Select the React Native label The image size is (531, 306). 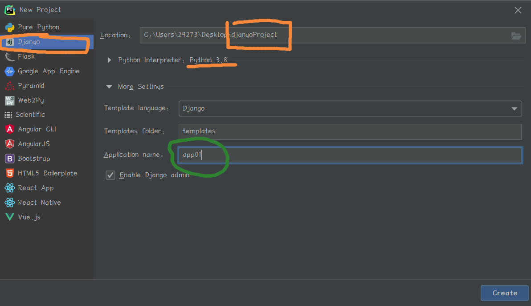click(39, 203)
